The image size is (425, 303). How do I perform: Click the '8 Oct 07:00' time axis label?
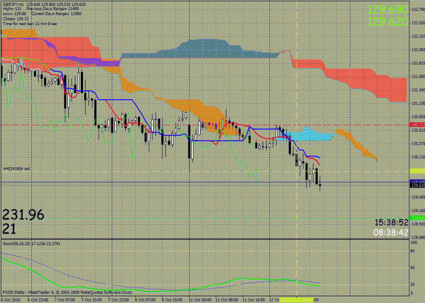coord(146,300)
